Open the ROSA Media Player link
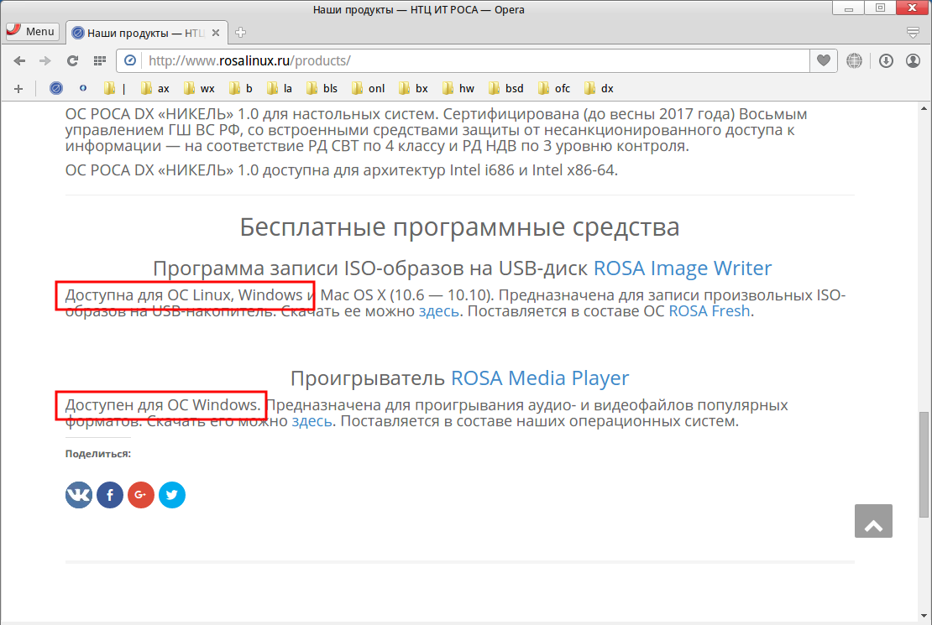This screenshot has height=625, width=932. 540,378
